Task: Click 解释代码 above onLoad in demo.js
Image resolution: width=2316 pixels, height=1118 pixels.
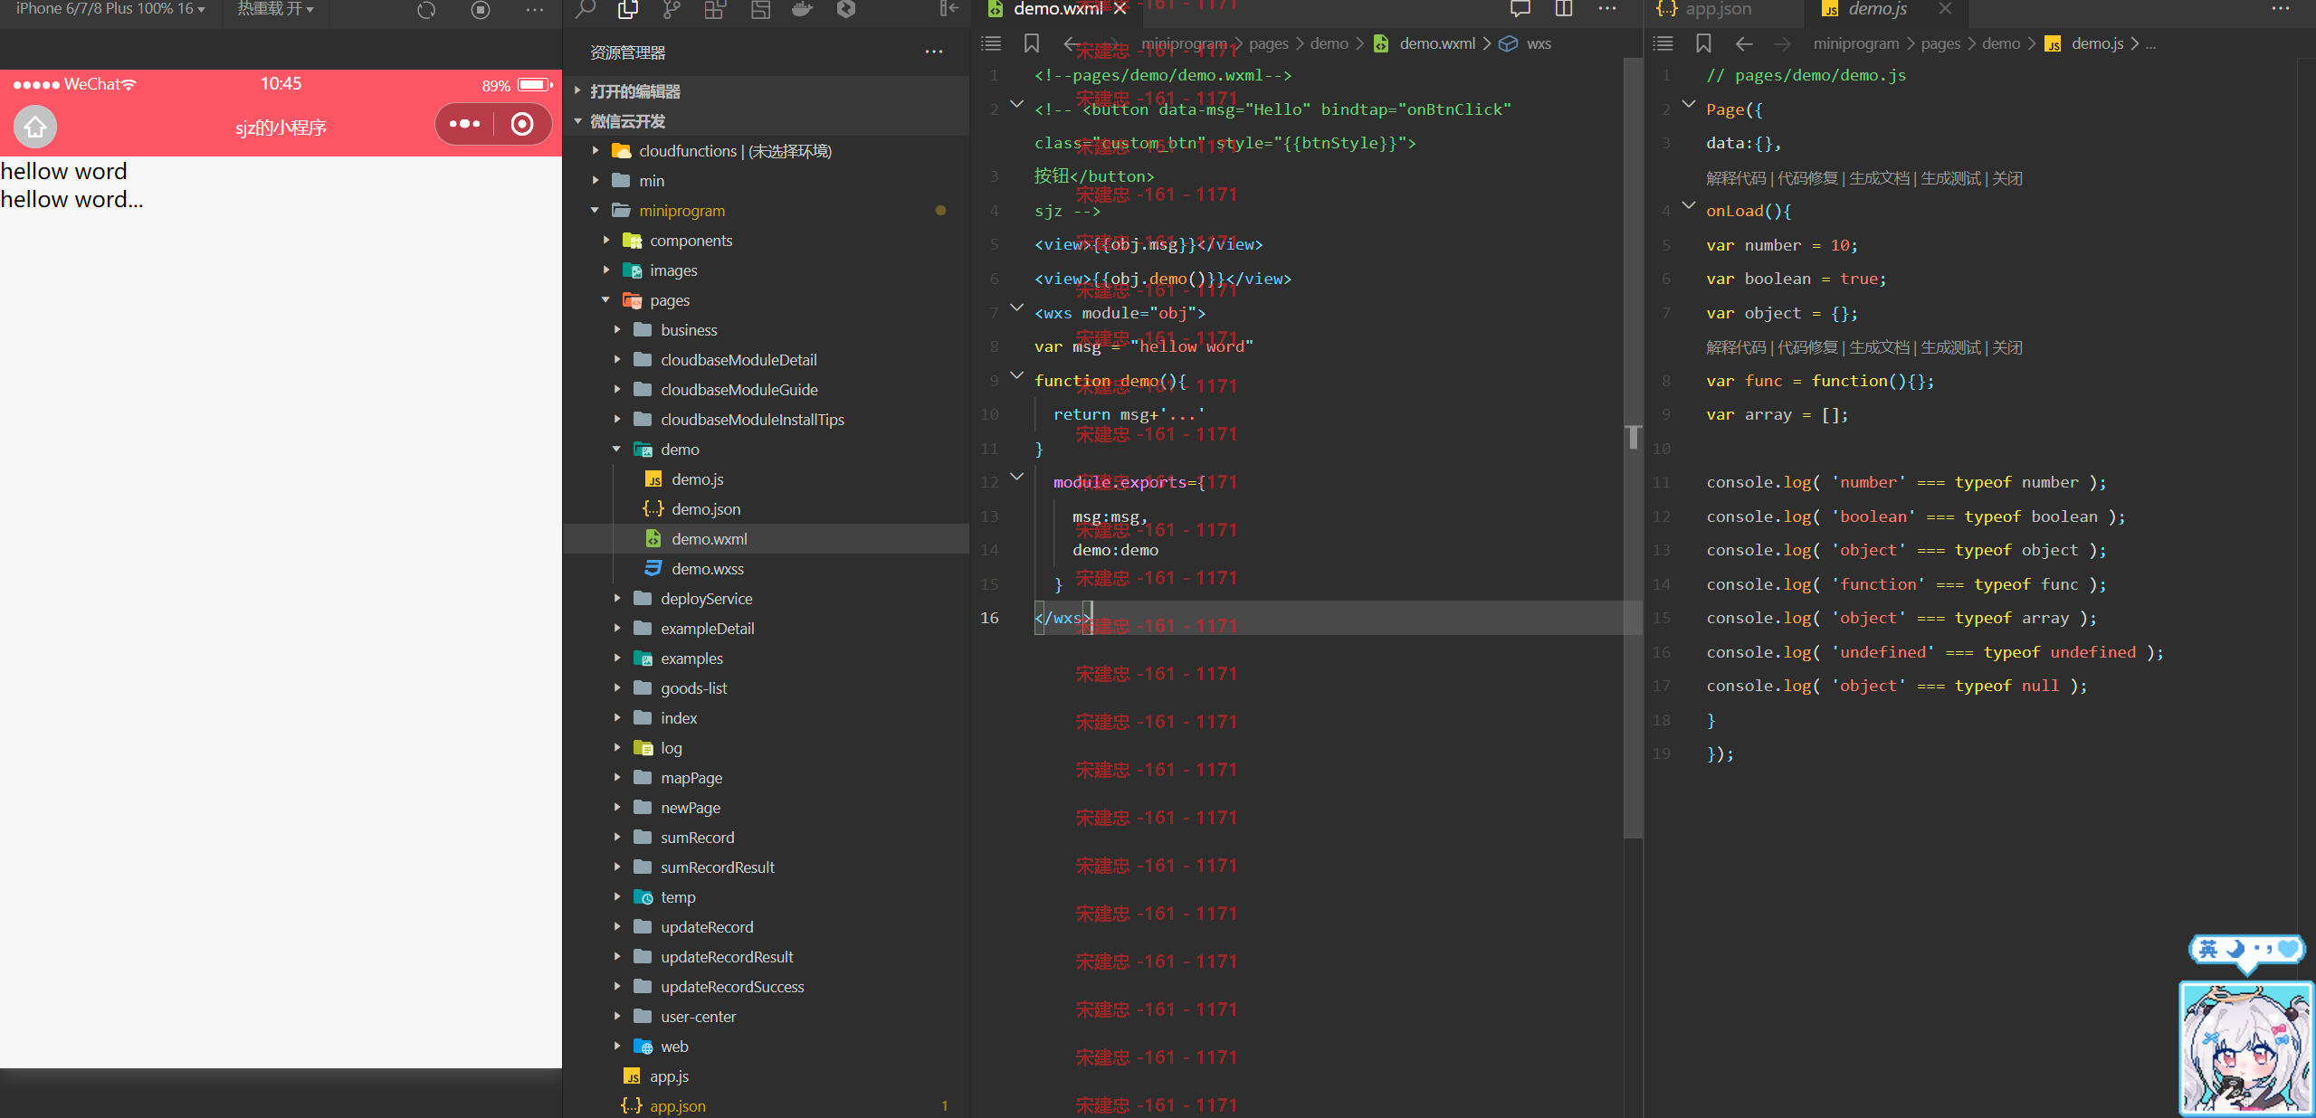Action: coord(1736,178)
